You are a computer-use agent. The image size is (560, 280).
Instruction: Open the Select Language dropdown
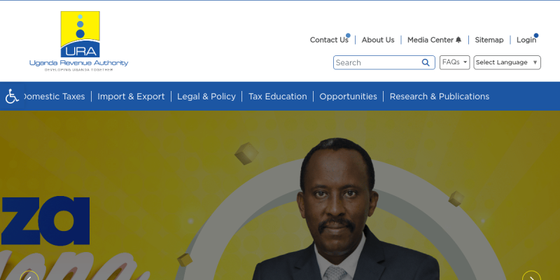tap(507, 62)
